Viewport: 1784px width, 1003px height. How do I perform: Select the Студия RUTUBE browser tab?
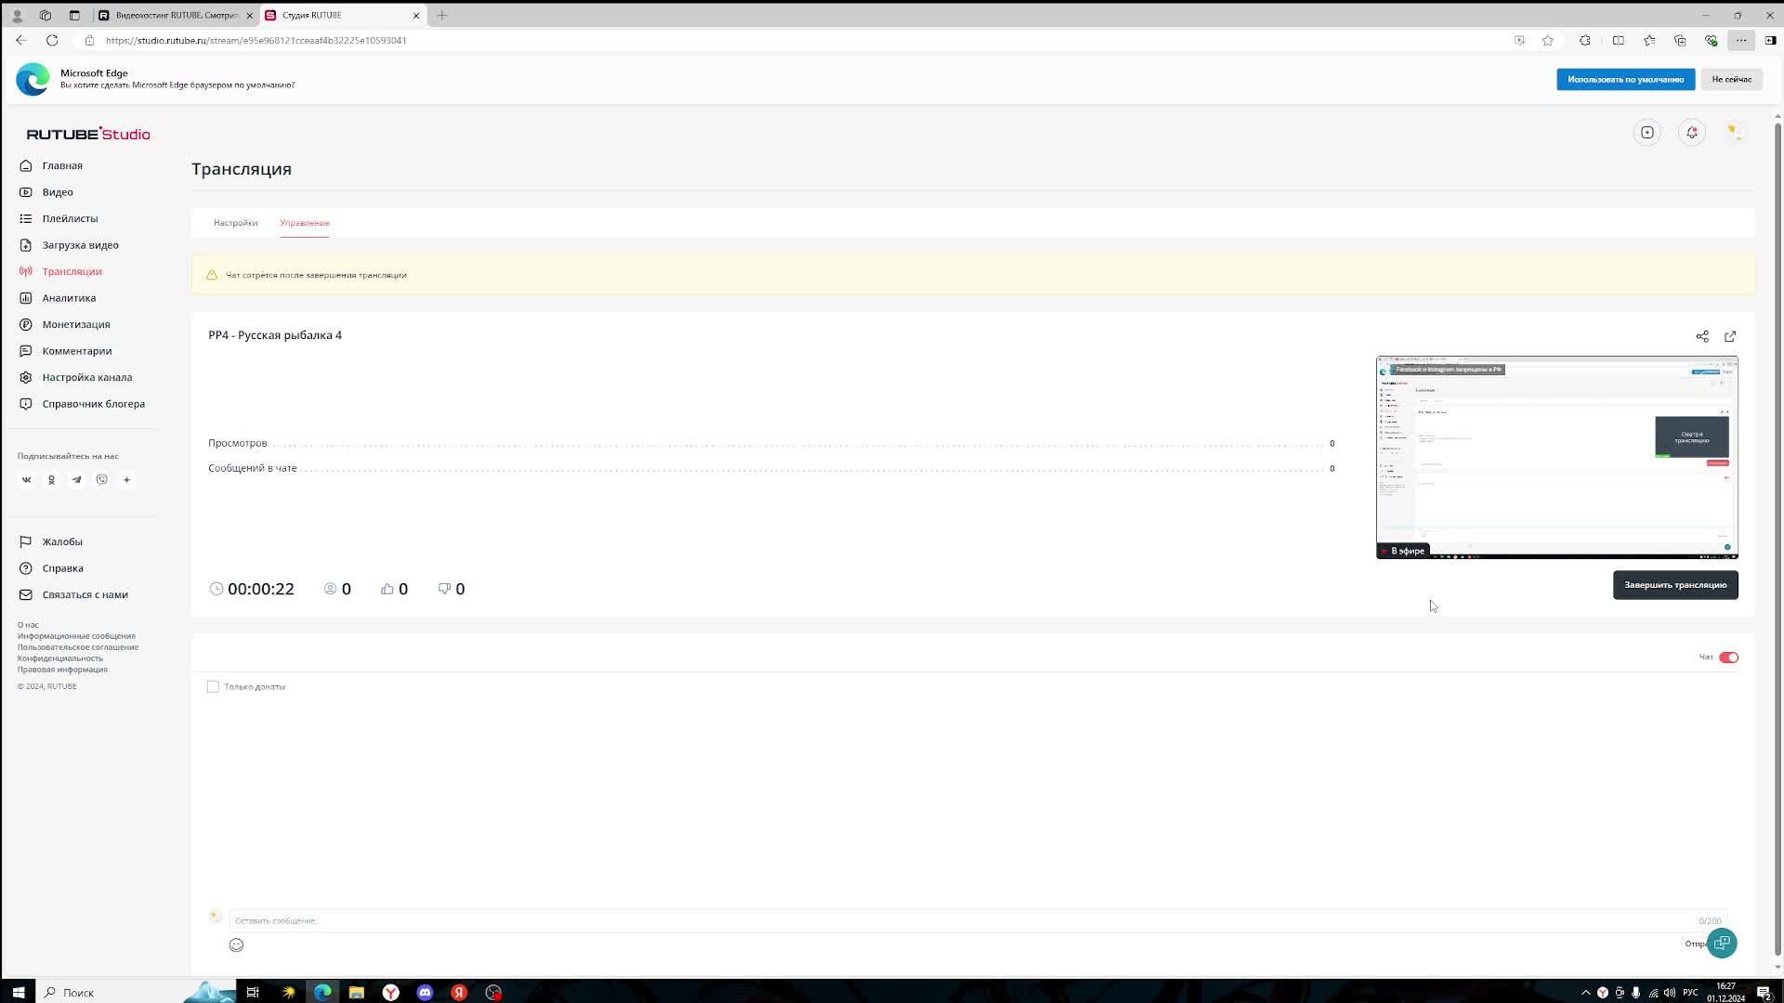pyautogui.click(x=342, y=15)
